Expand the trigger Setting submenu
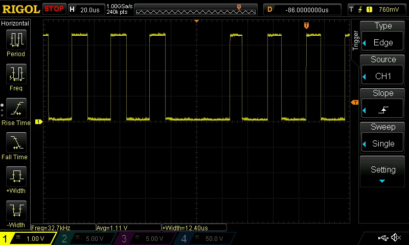This screenshot has height=245, width=409. 382,172
